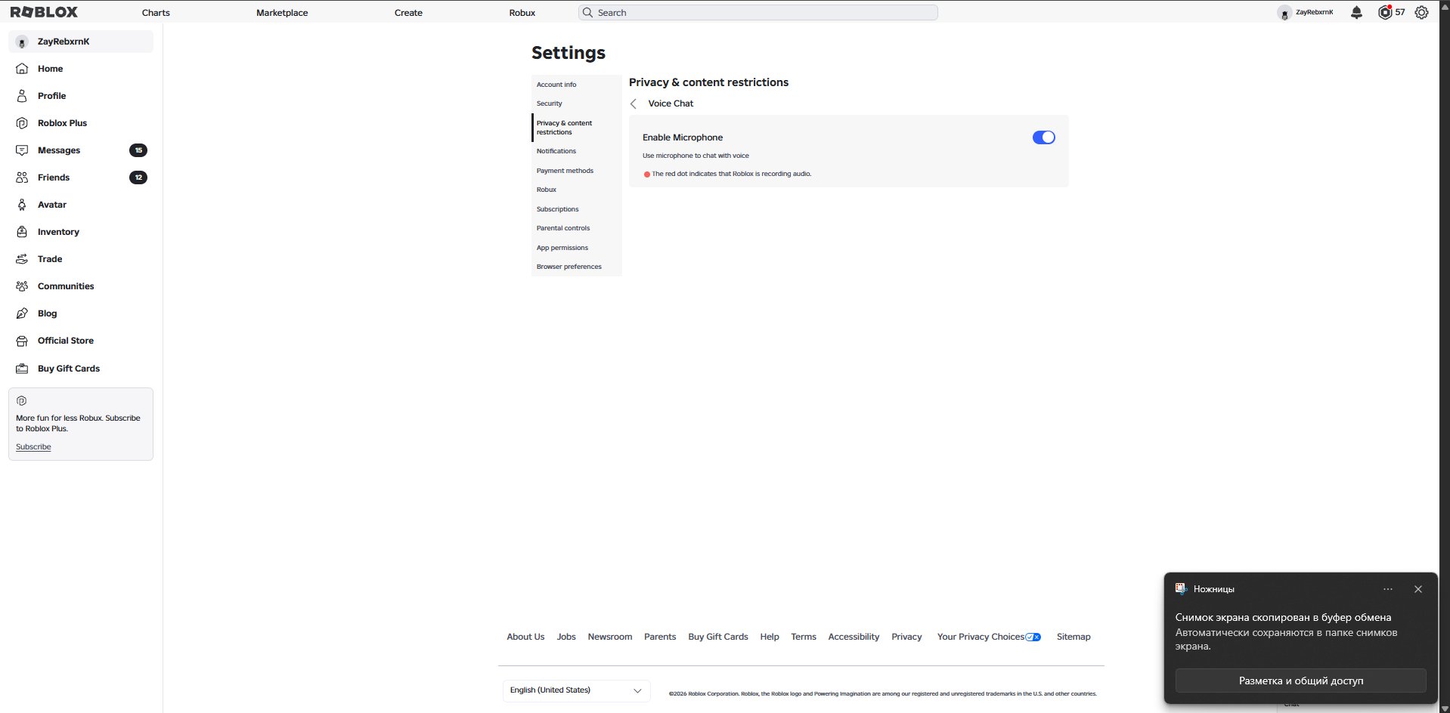
Task: Click the Profile person icon in sidebar
Action: [x=22, y=96]
